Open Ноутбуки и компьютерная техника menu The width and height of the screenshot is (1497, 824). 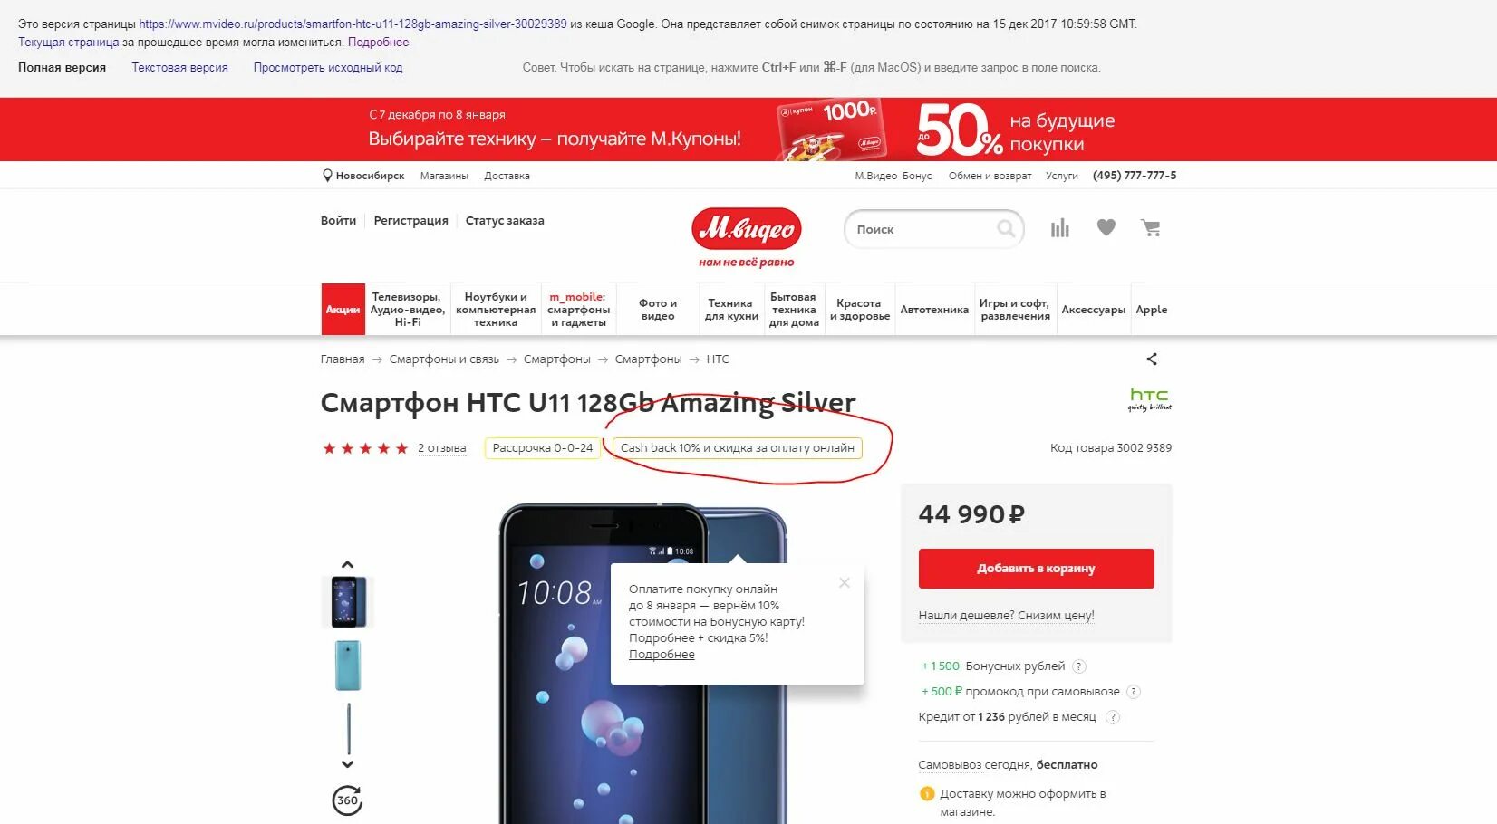pyautogui.click(x=496, y=310)
